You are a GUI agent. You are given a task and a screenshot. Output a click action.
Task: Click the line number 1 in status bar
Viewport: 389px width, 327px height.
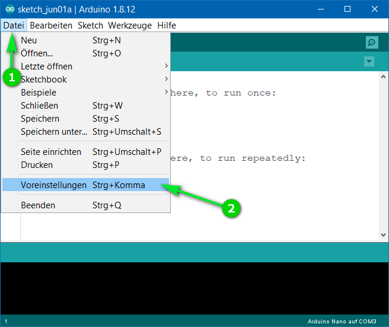click(6, 322)
